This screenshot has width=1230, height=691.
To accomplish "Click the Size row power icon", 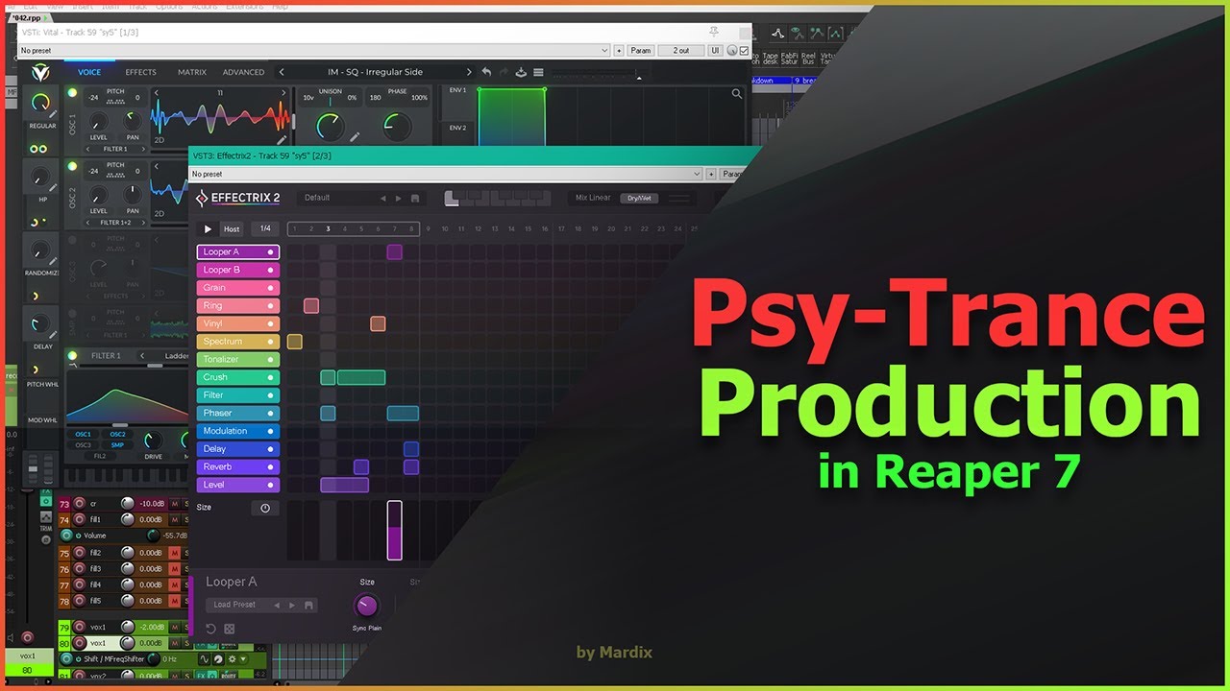I will point(265,508).
